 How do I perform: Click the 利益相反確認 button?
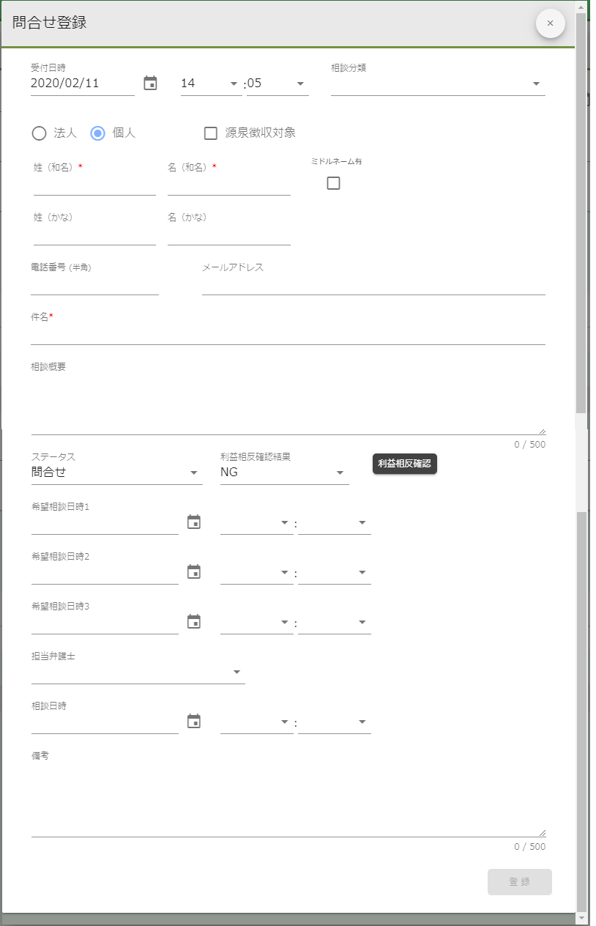click(404, 464)
